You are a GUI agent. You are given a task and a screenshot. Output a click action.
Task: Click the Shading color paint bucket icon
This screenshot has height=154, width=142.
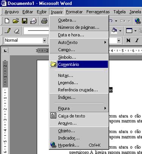coord(114,31)
